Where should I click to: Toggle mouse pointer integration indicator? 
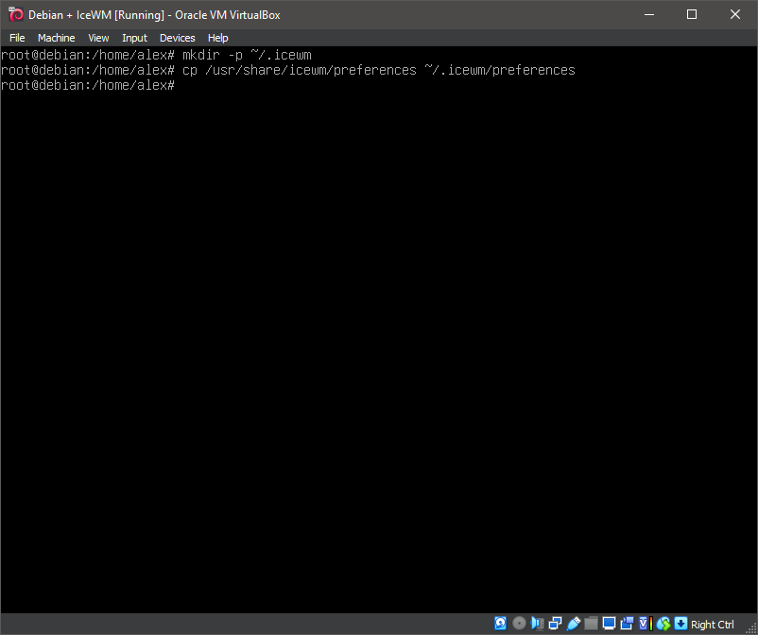tap(663, 623)
